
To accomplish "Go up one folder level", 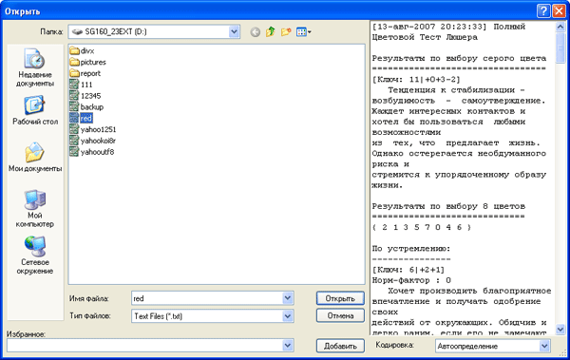I will 271,32.
